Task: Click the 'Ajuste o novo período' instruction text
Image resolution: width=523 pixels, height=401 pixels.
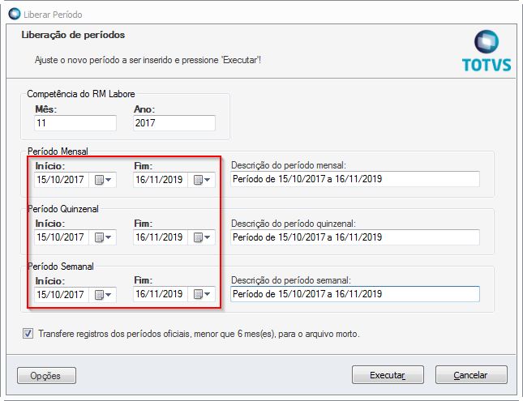Action: pos(148,60)
